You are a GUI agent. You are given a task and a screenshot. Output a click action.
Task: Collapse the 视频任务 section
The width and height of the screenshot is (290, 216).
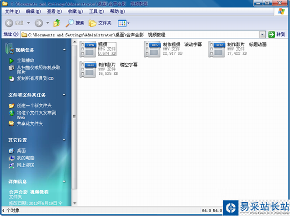64,49
